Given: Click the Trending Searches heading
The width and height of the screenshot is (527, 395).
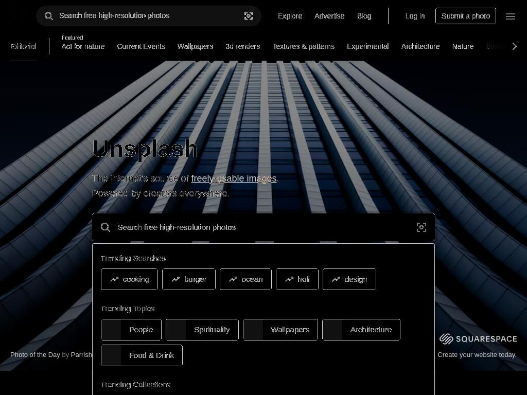Looking at the screenshot, I should pyautogui.click(x=133, y=258).
